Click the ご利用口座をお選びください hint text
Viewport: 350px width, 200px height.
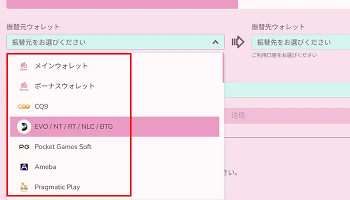pos(284,55)
